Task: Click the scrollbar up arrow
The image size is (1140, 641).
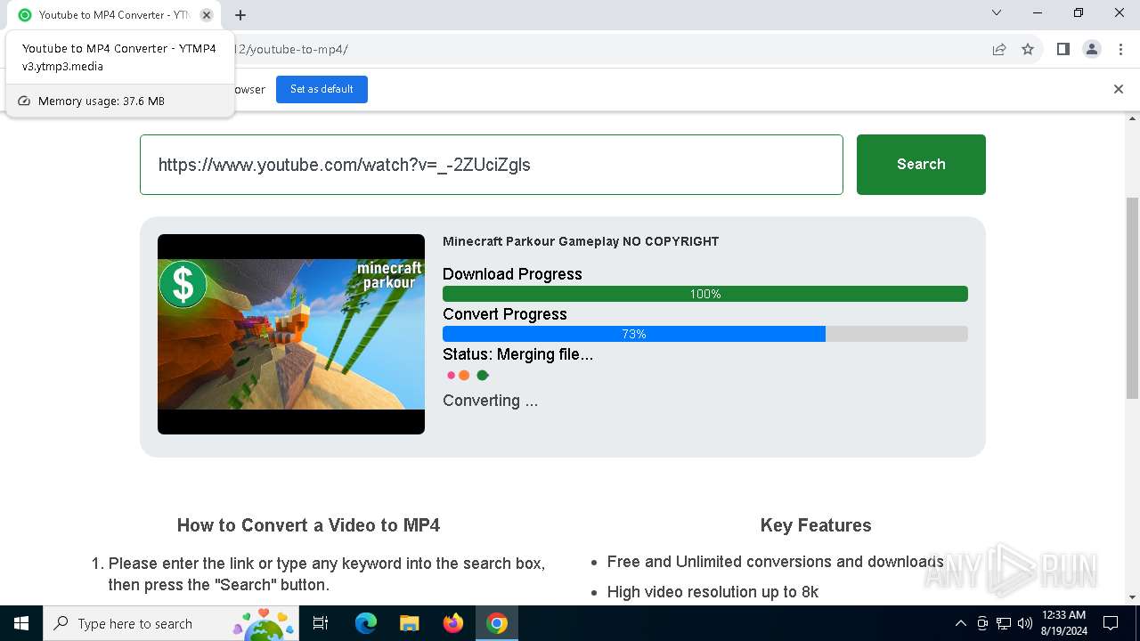Action: pyautogui.click(x=1133, y=118)
